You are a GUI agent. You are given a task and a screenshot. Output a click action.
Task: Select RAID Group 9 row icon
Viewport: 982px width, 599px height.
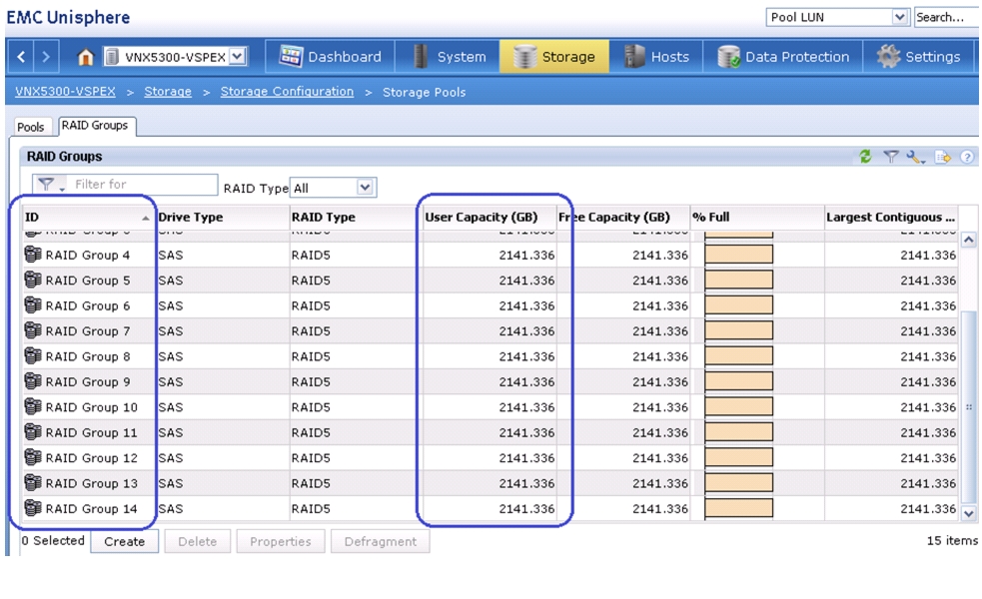[x=33, y=381]
